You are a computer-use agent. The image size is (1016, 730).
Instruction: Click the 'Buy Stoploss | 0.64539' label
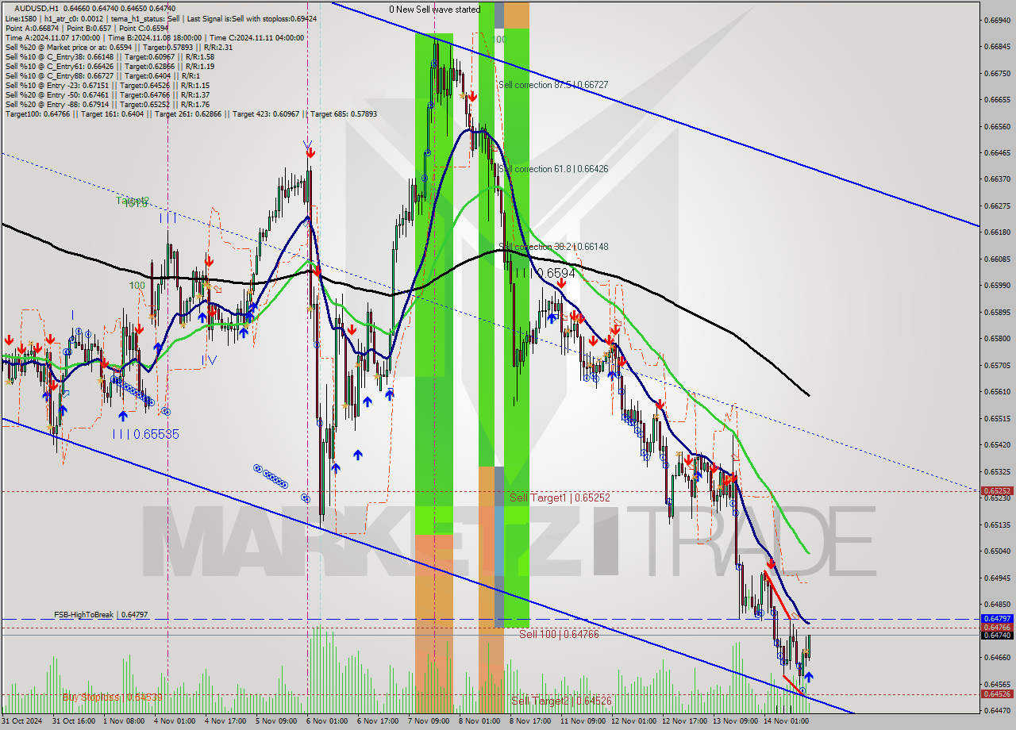[112, 697]
